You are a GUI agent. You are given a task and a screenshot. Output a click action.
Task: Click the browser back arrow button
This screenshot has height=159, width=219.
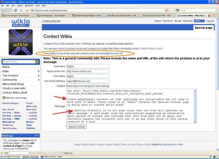click(4, 10)
